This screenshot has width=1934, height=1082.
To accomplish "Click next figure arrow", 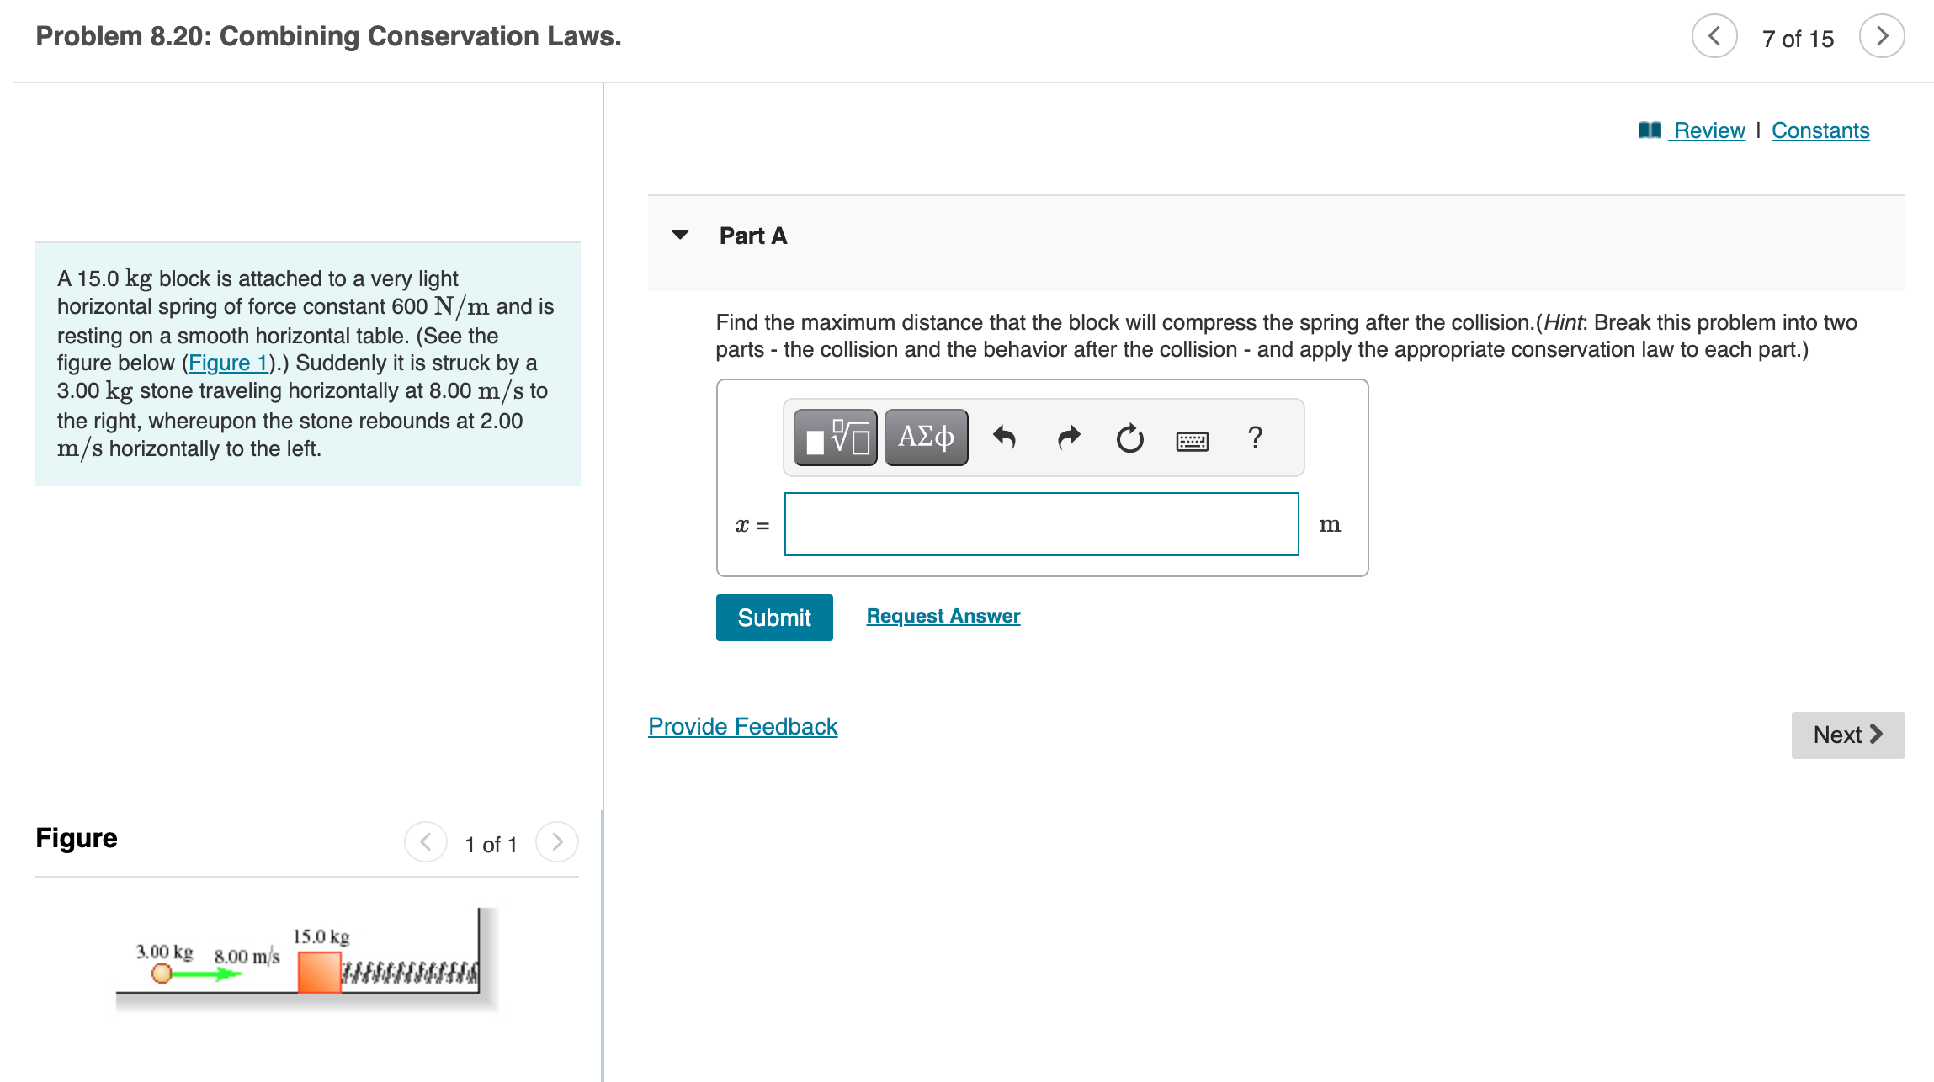I will click(557, 841).
